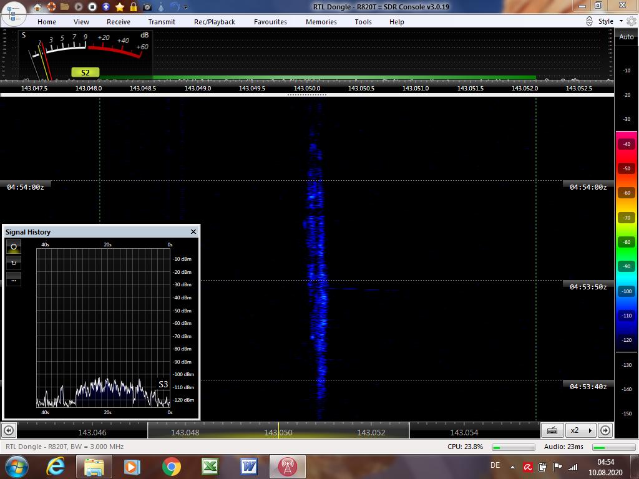Click the step-left arrow on the bottom band bar
The width and height of the screenshot is (639, 479).
9,430
